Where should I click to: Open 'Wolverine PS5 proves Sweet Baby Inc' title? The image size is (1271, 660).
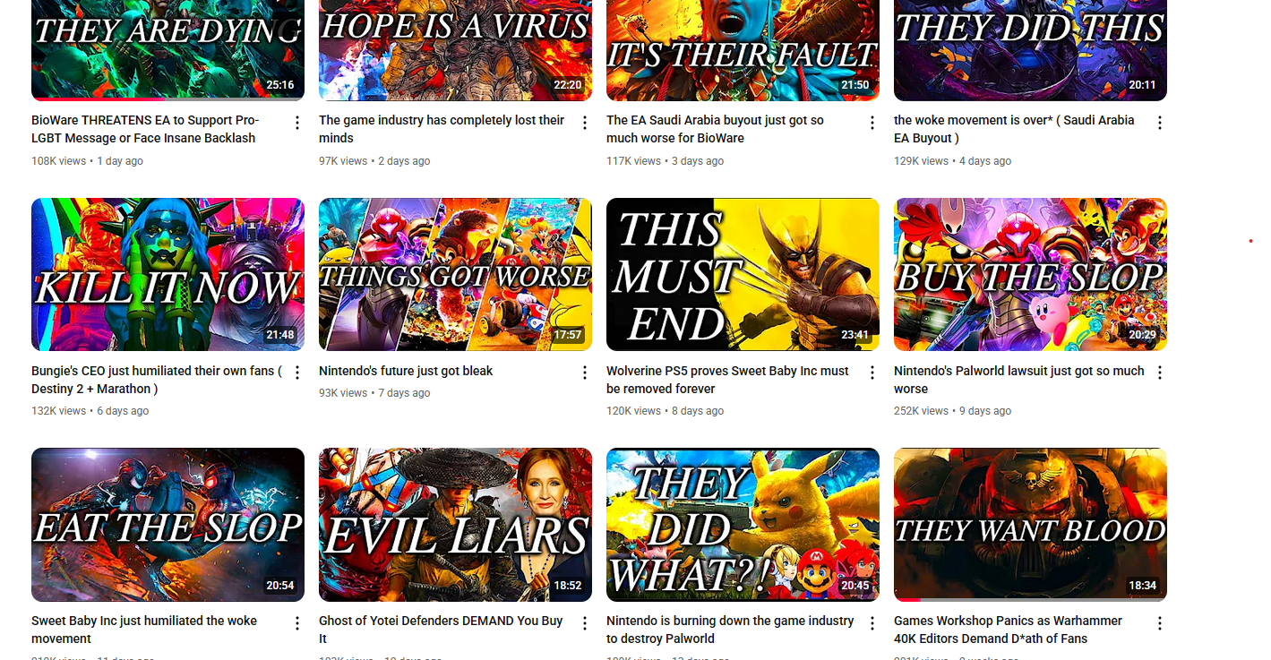pos(727,380)
